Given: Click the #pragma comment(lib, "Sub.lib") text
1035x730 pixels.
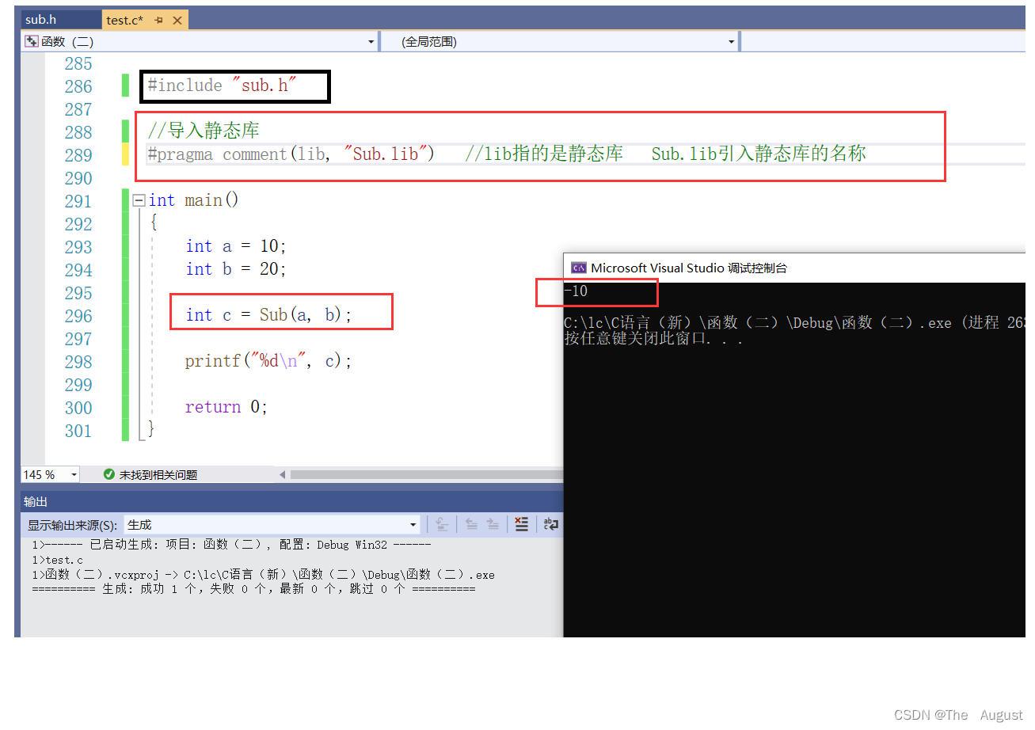Looking at the screenshot, I should [291, 154].
